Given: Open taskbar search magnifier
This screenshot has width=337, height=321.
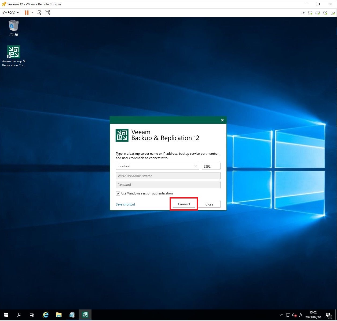Looking at the screenshot, I should tap(19, 315).
